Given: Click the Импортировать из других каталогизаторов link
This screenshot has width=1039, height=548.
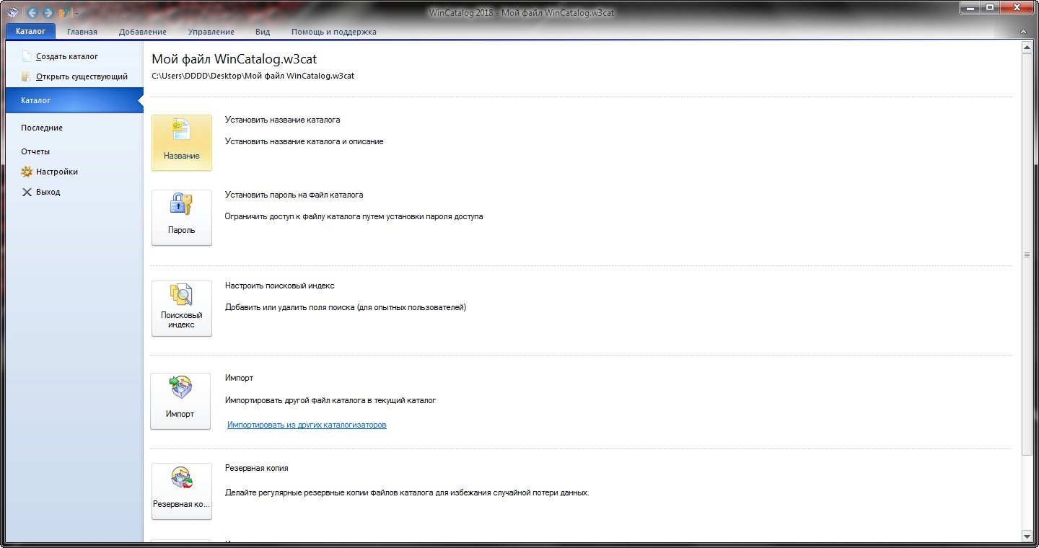Looking at the screenshot, I should pyautogui.click(x=307, y=425).
